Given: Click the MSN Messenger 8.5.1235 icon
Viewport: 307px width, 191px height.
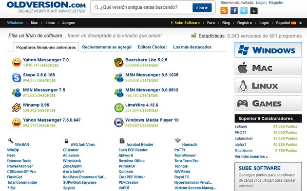Looking at the screenshot, I should click(x=119, y=78).
